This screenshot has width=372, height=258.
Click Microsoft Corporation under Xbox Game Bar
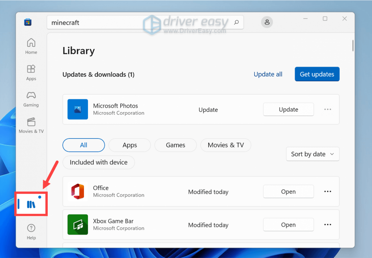pos(119,228)
